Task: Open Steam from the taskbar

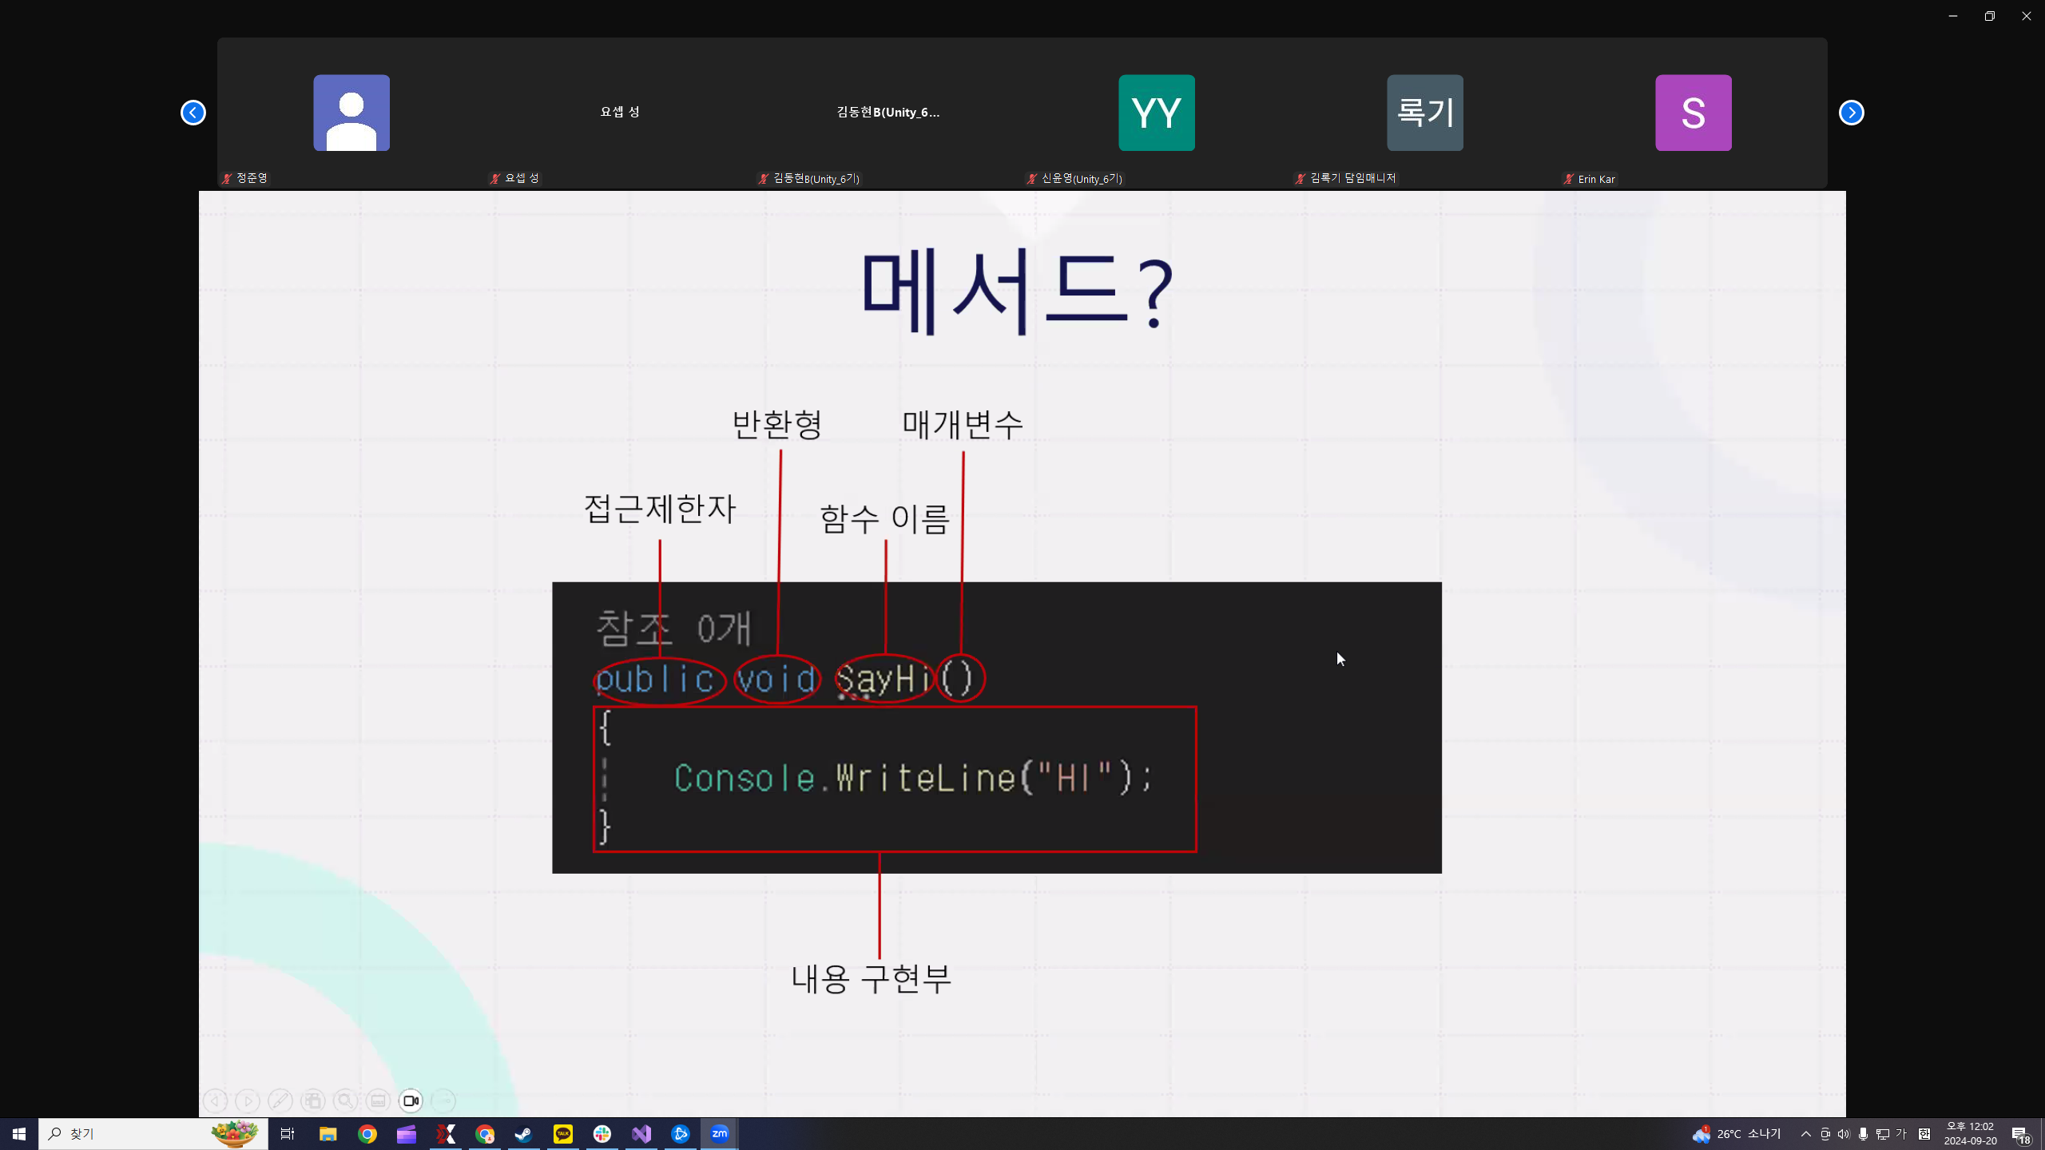Action: pos(524,1134)
